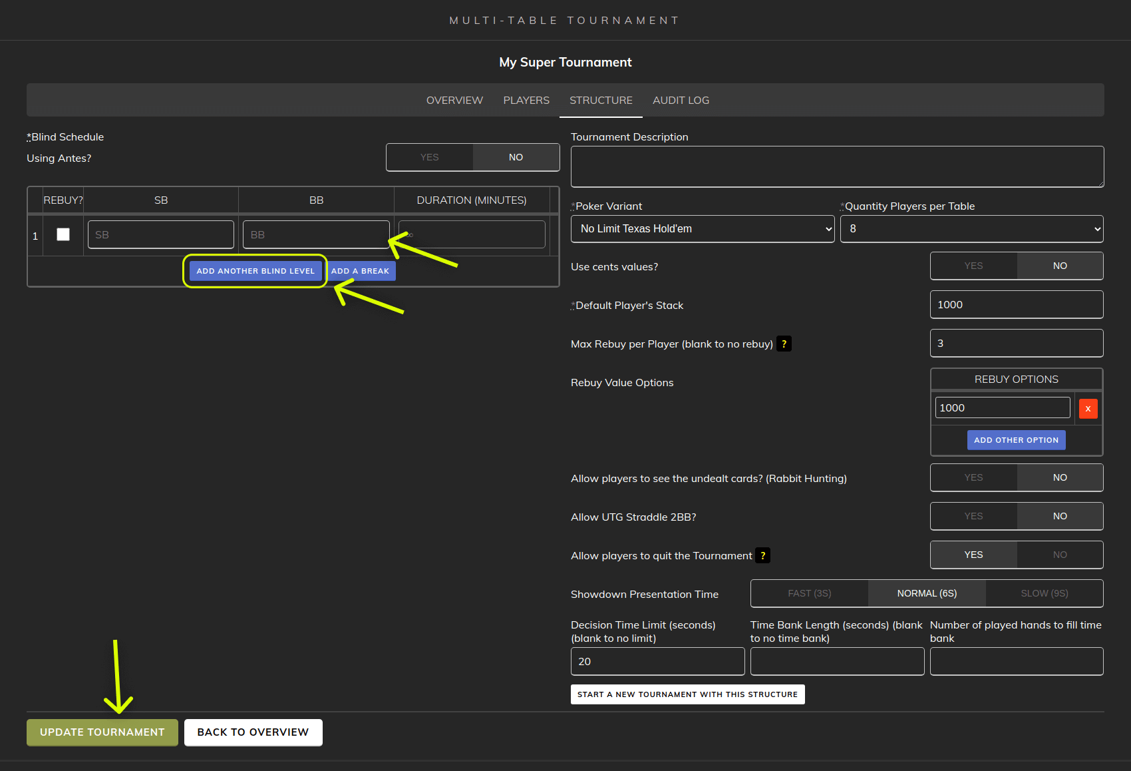Open the AUDIT LOG tab
The height and width of the screenshot is (771, 1131).
click(x=681, y=100)
